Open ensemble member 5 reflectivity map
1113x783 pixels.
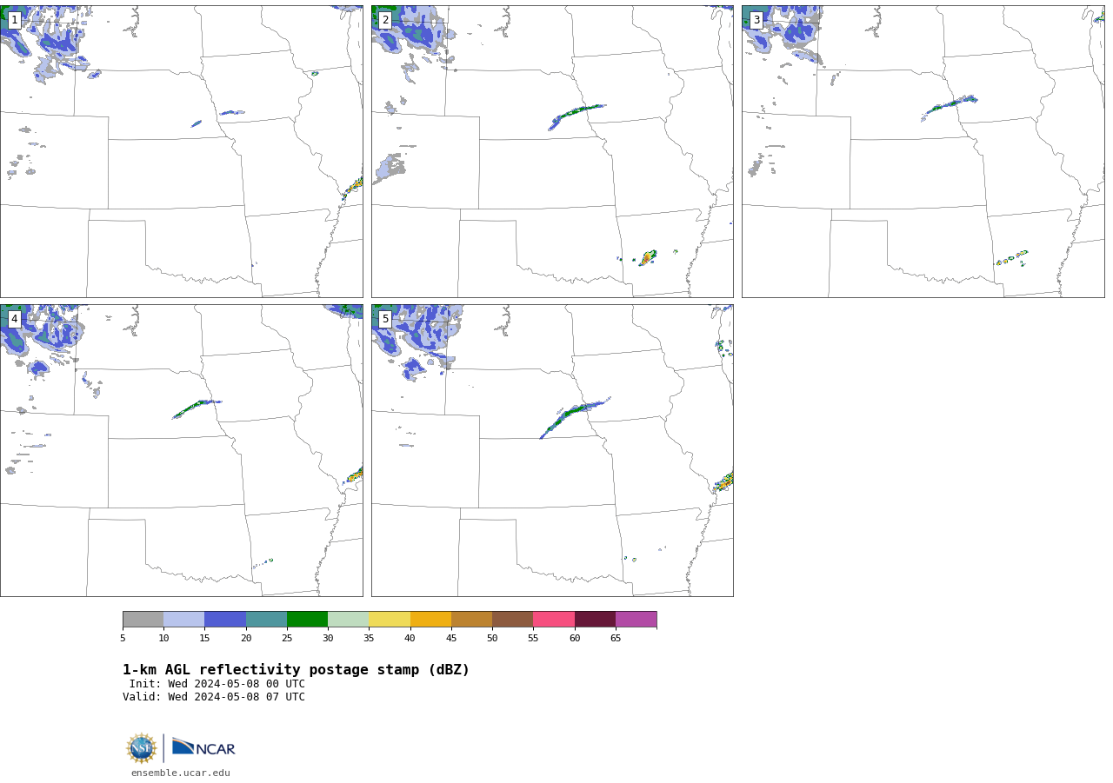point(552,450)
